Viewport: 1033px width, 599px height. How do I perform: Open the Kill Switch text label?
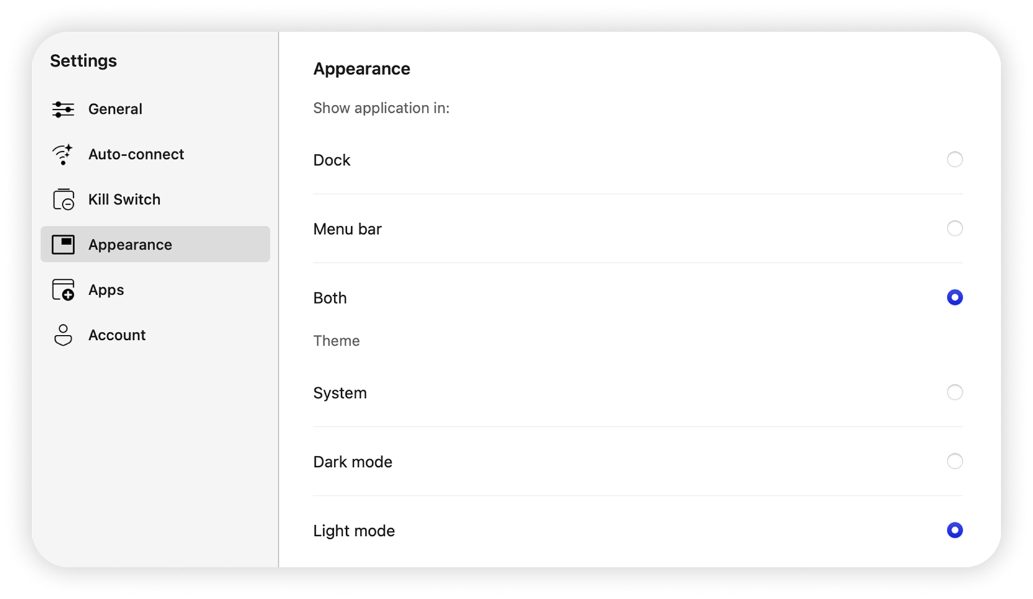124,200
